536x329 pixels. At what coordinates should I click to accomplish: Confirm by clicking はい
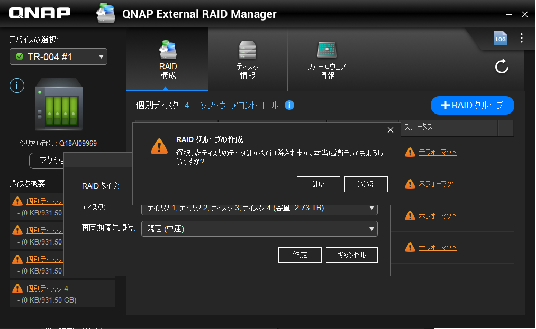pyautogui.click(x=319, y=184)
